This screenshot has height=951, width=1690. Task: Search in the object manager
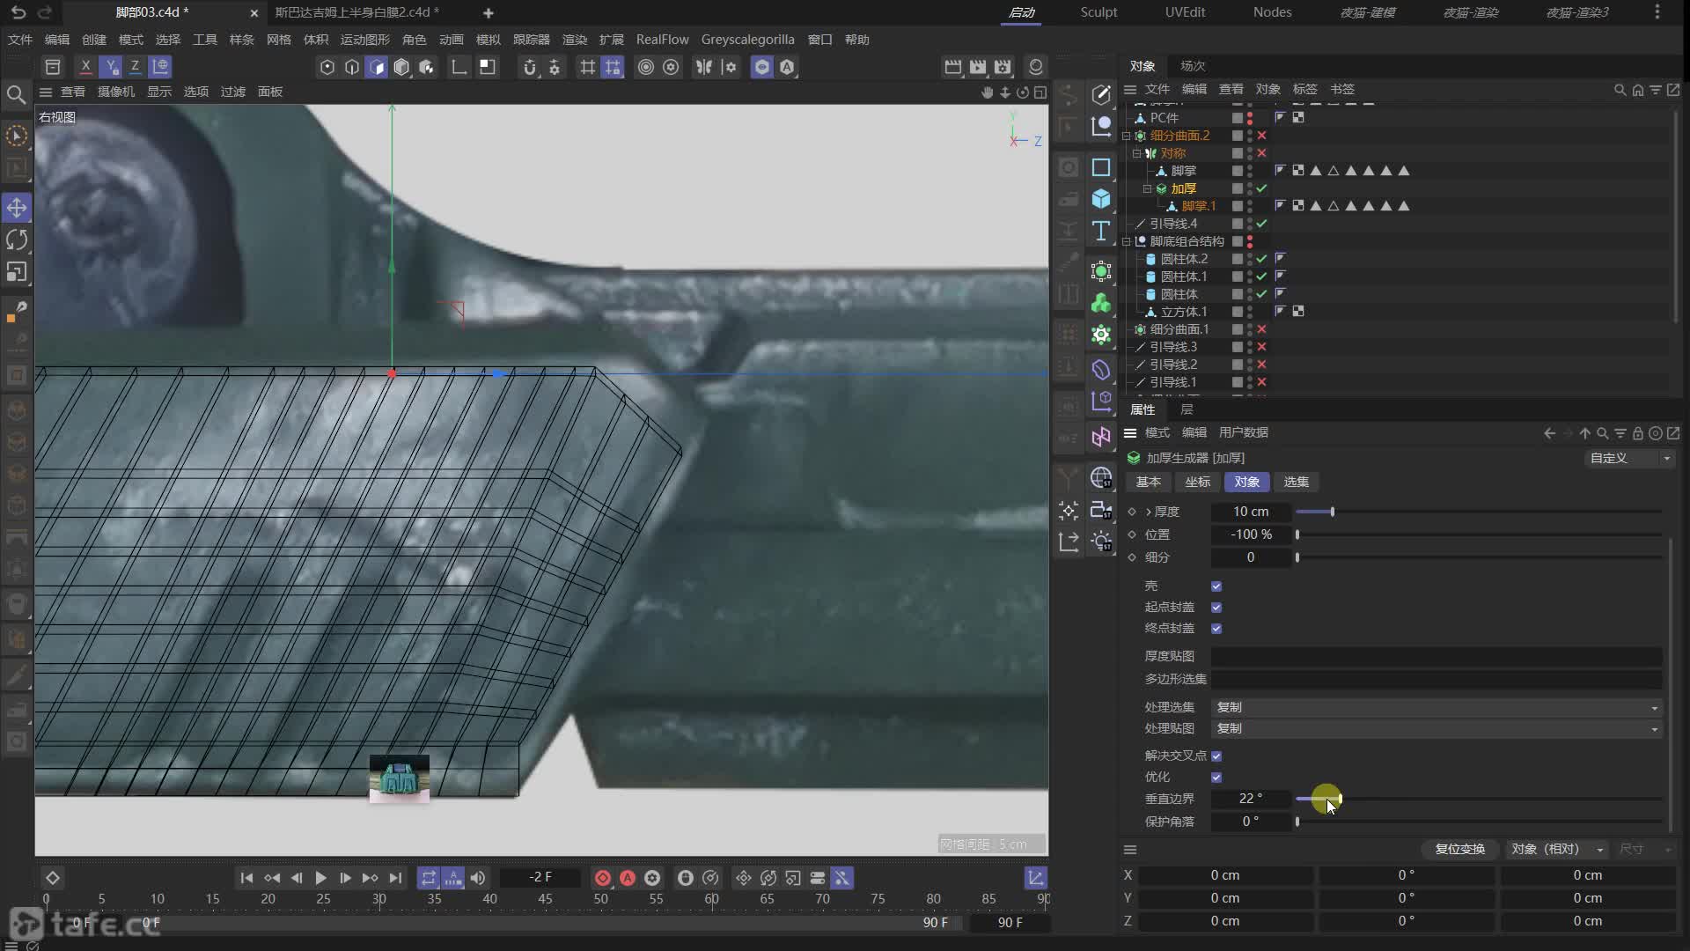pos(1620,90)
